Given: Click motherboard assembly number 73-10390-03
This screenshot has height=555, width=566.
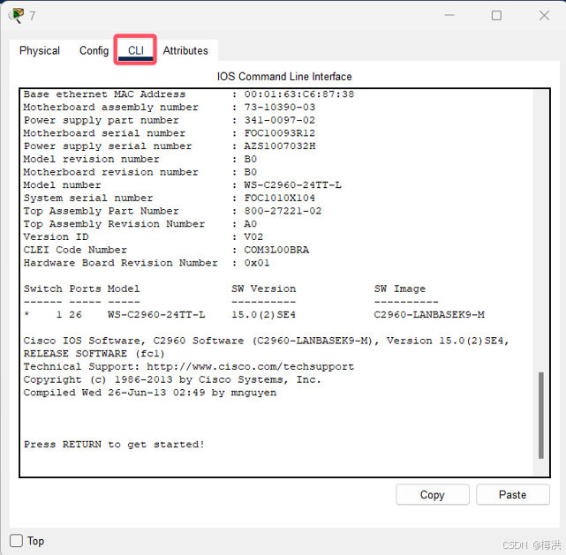Looking at the screenshot, I should click(279, 108).
